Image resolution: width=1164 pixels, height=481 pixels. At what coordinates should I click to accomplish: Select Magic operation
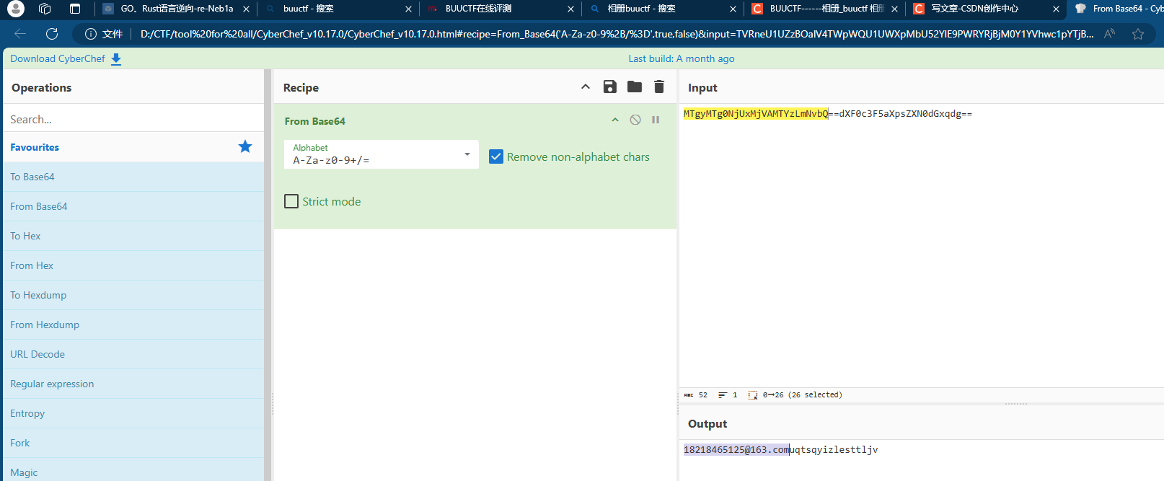click(133, 471)
